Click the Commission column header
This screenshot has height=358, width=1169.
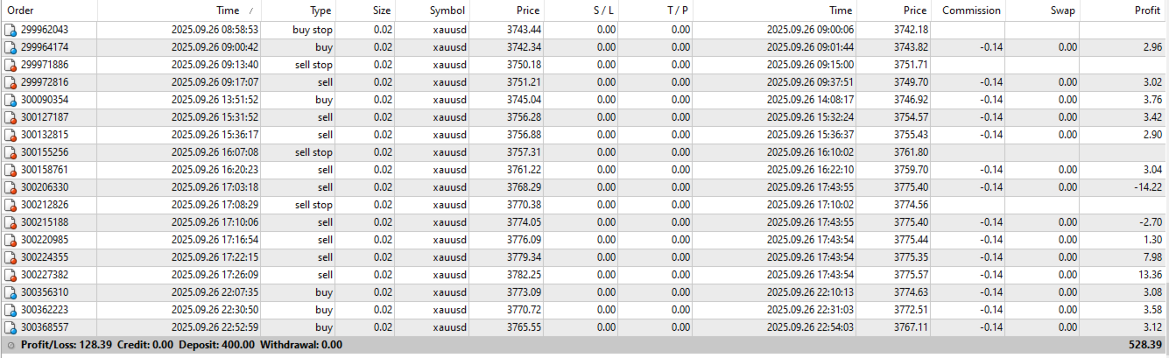pyautogui.click(x=971, y=11)
